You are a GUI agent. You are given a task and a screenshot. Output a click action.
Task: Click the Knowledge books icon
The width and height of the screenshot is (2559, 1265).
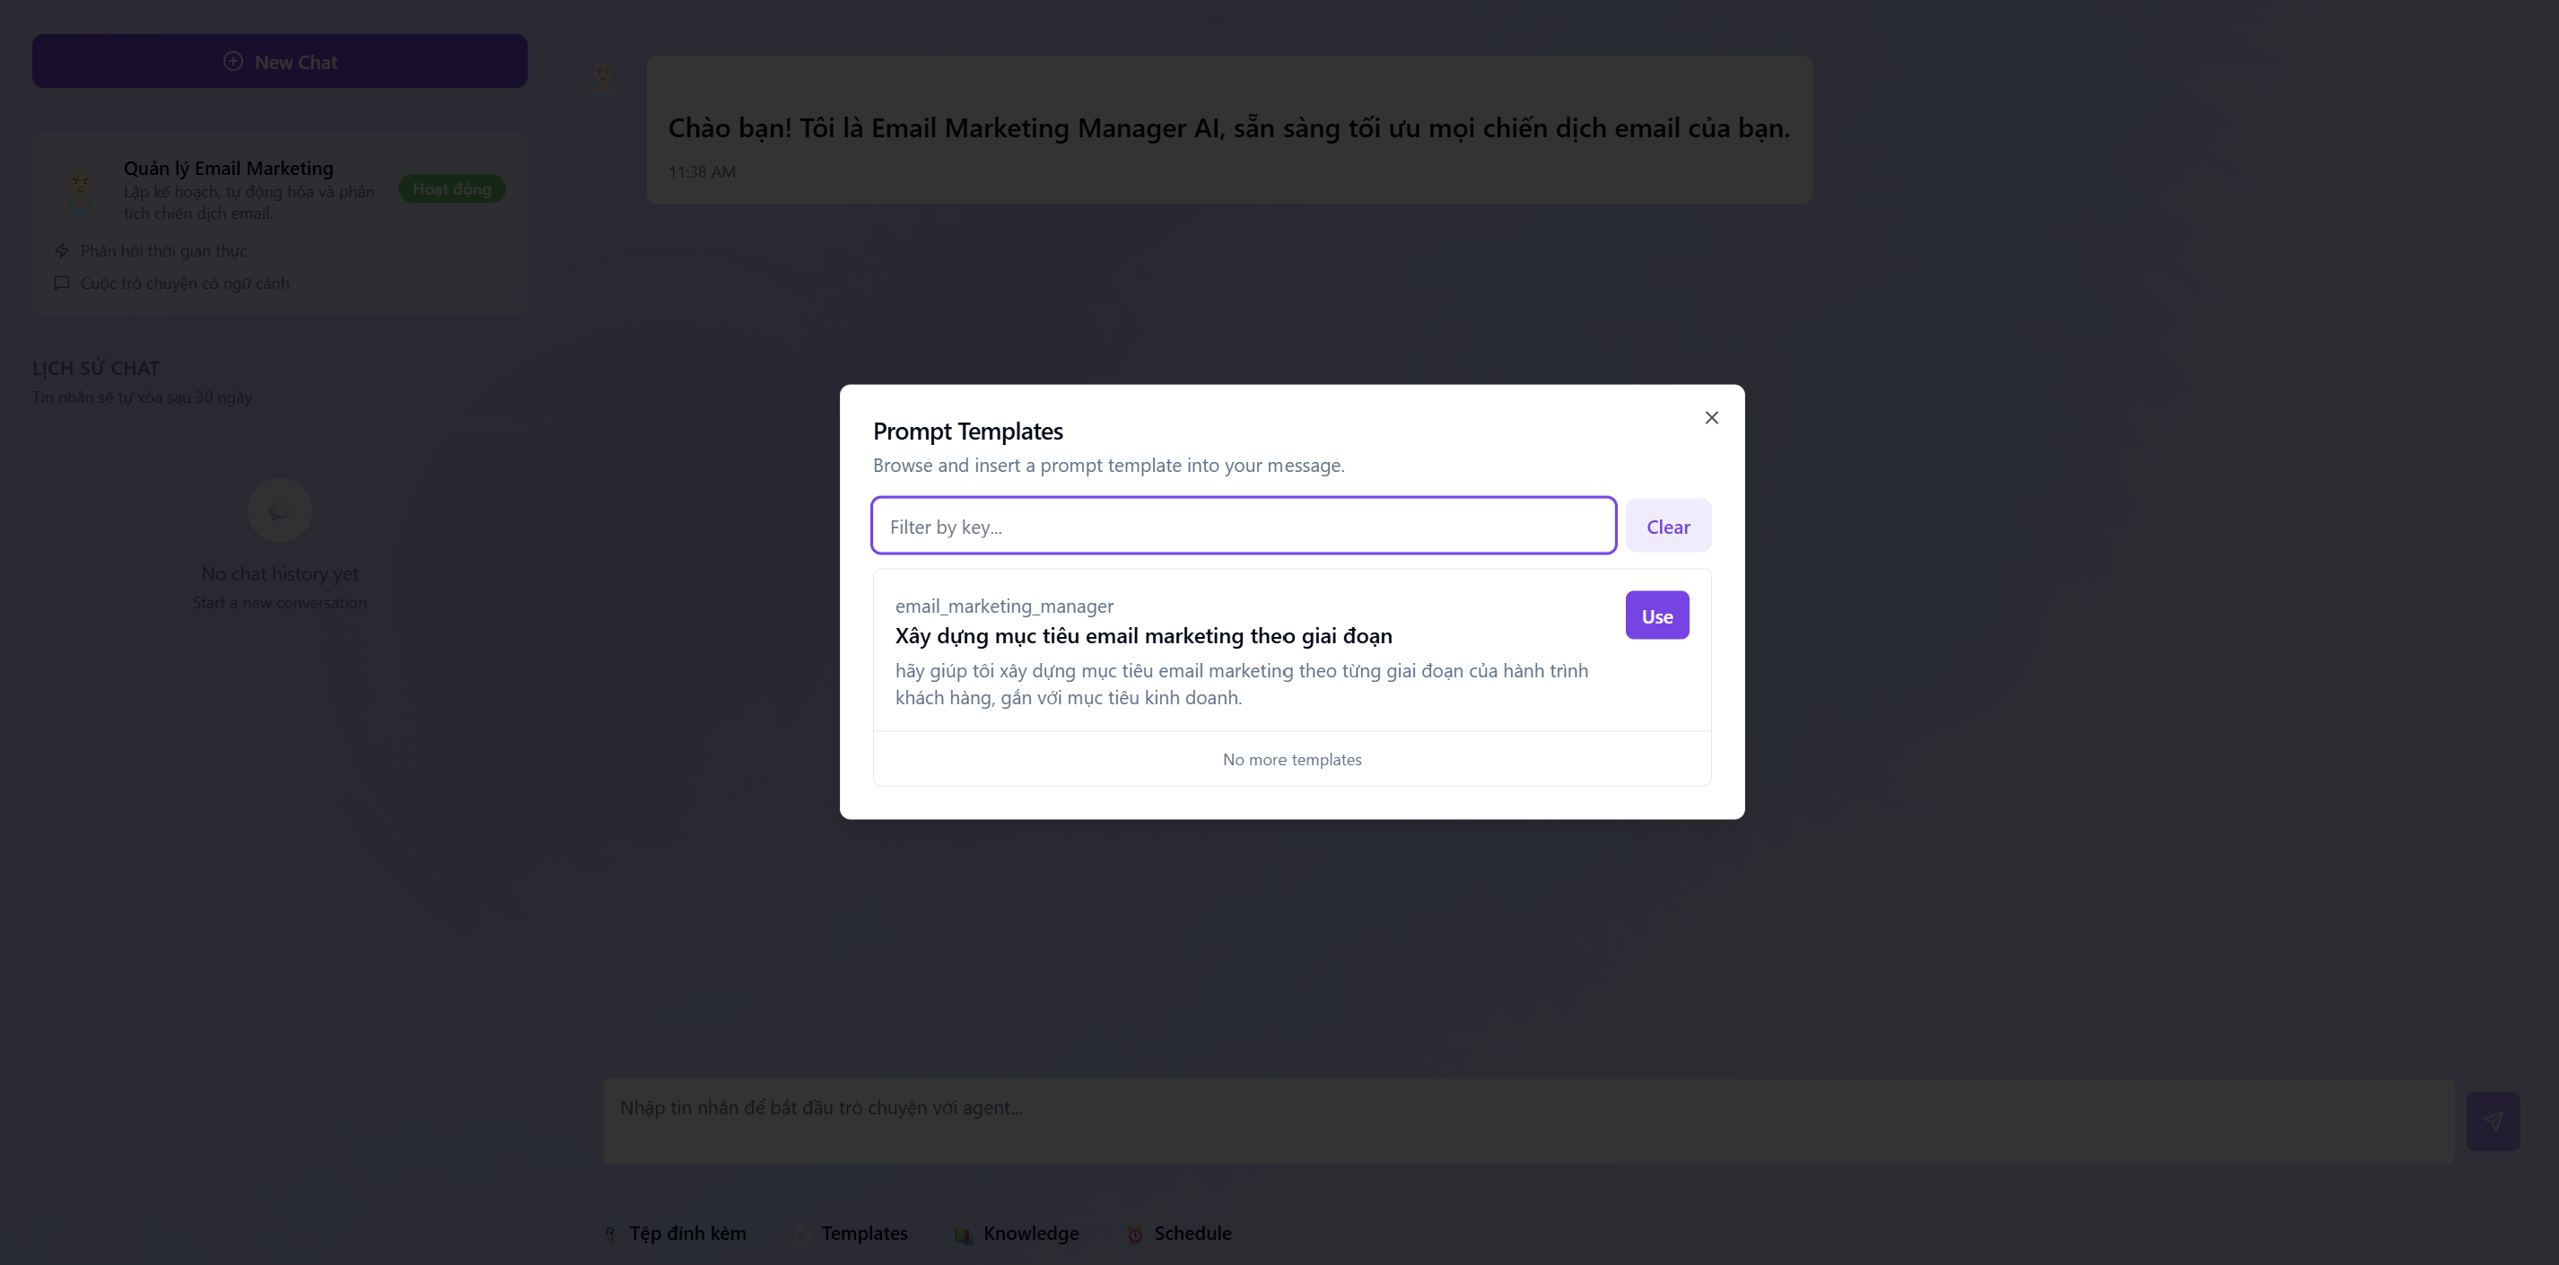pyautogui.click(x=963, y=1234)
